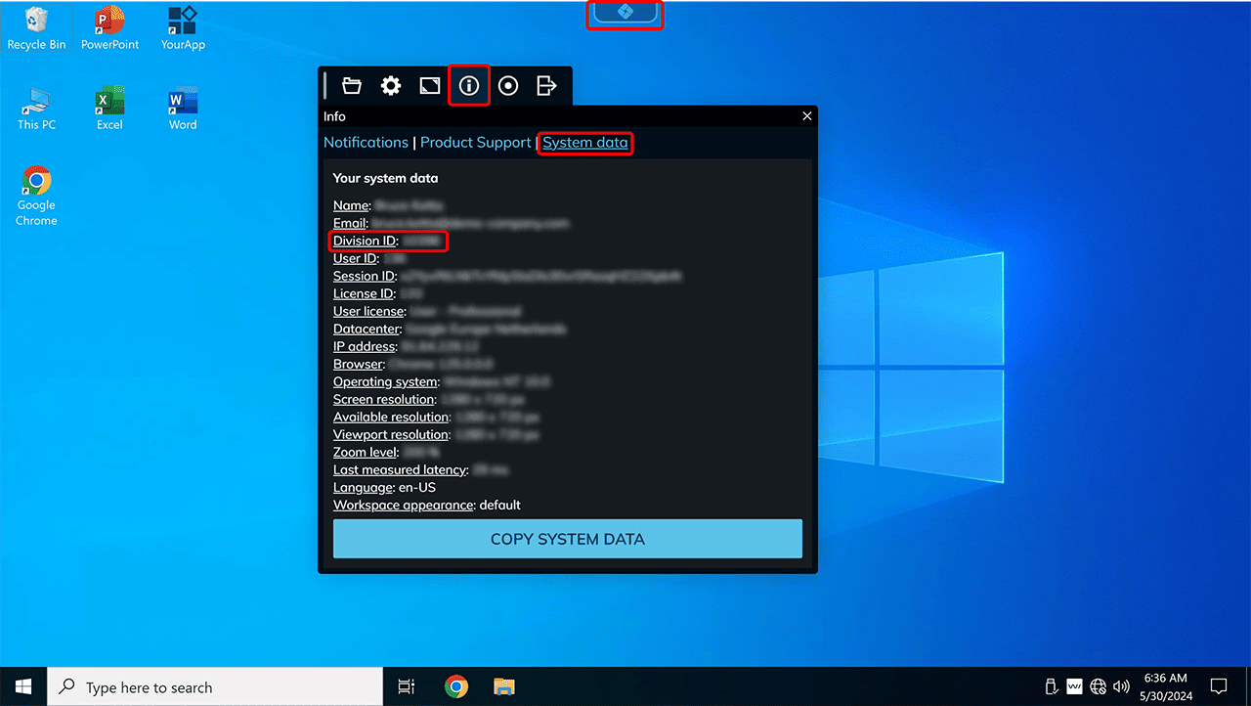Switch to the Notifications tab

[x=366, y=143]
